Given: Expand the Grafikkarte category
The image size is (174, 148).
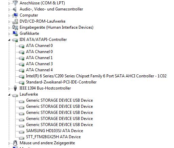Looking at the screenshot, I should [x=9, y=34].
